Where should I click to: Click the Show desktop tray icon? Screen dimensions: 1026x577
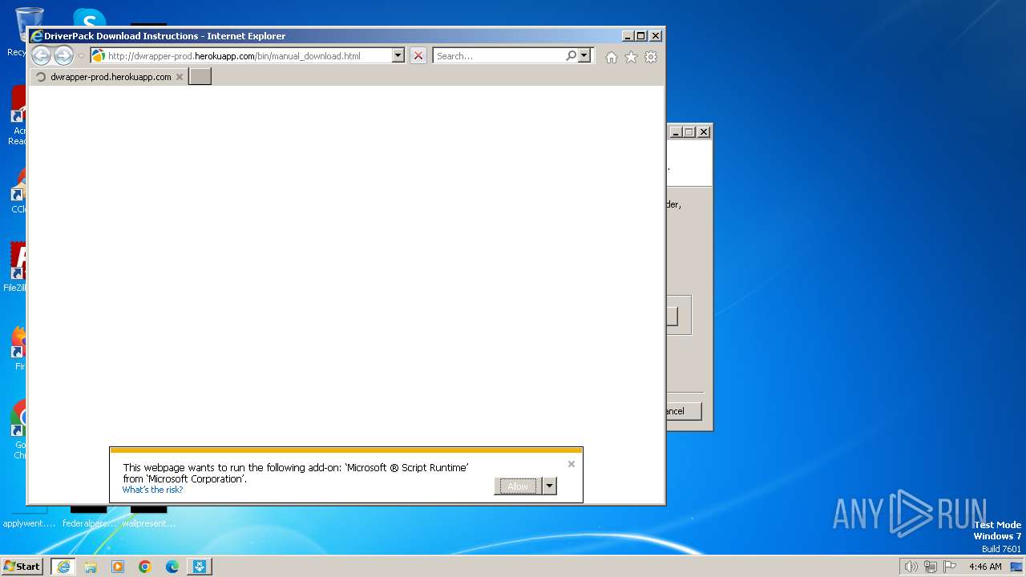click(1016, 567)
